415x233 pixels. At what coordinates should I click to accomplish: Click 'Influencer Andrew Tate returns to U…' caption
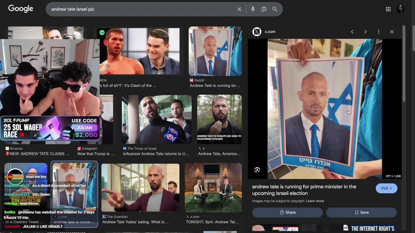point(156,154)
